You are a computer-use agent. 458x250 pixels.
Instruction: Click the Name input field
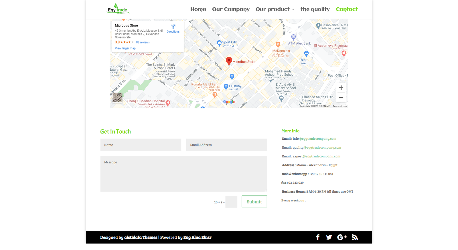click(141, 145)
